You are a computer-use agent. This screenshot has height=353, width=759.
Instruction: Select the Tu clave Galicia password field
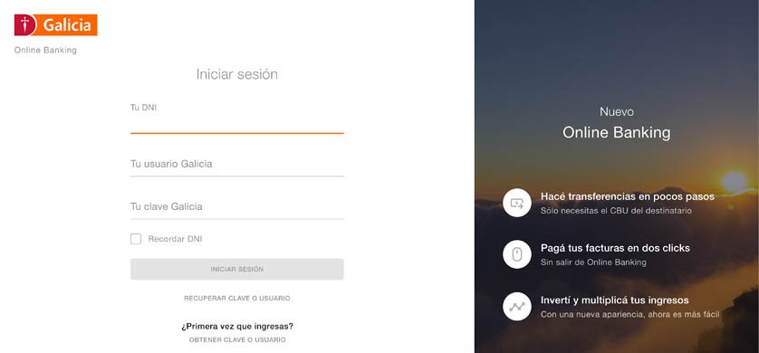tap(237, 207)
